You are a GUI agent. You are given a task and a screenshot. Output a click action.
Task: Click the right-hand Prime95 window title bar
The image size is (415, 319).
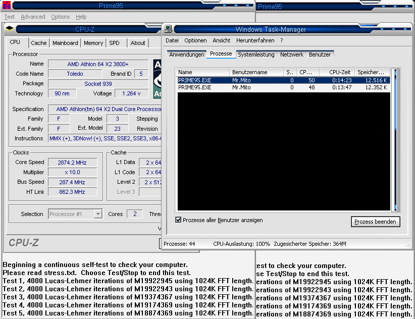pyautogui.click(x=336, y=7)
